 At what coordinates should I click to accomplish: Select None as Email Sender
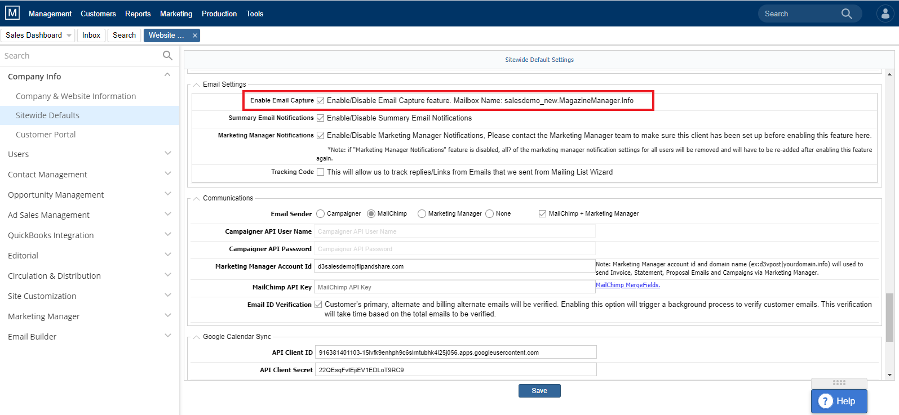coord(489,214)
